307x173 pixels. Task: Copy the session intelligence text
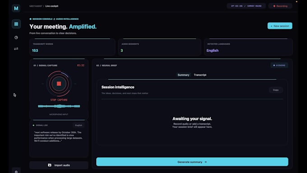(x=276, y=90)
